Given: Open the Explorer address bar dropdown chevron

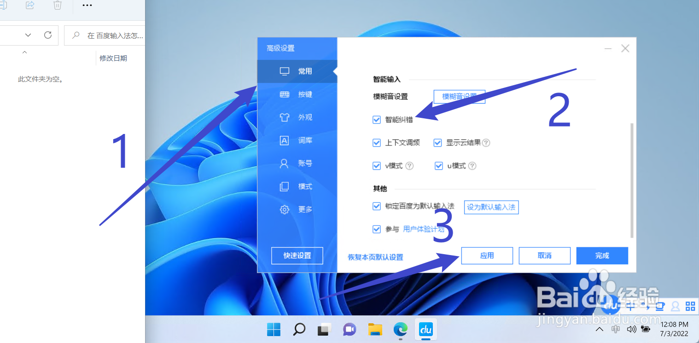Looking at the screenshot, I should tap(28, 35).
